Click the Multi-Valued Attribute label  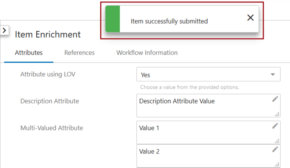(x=52, y=128)
